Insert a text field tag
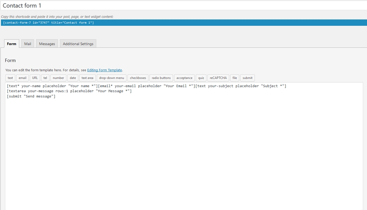Screen dimensions: 367x210 10,78
